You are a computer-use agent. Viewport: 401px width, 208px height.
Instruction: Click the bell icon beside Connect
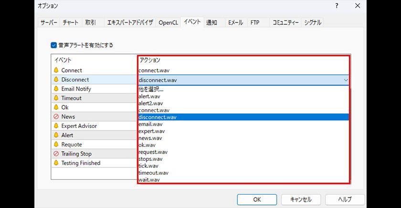point(56,70)
